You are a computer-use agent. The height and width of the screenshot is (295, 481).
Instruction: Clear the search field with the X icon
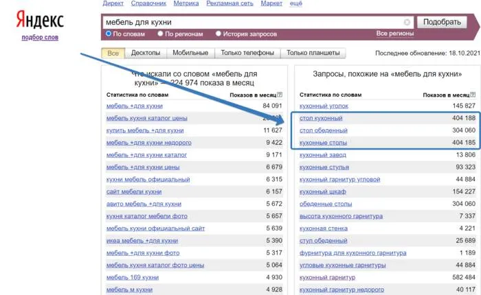[x=407, y=22]
